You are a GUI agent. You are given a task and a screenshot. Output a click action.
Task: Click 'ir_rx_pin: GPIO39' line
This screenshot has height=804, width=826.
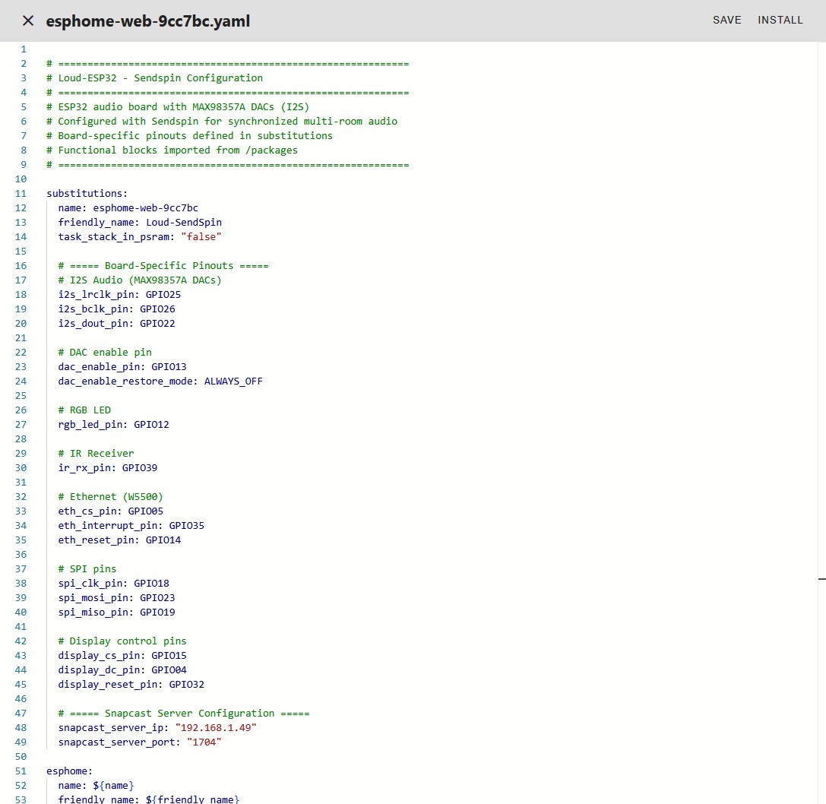pyautogui.click(x=107, y=468)
